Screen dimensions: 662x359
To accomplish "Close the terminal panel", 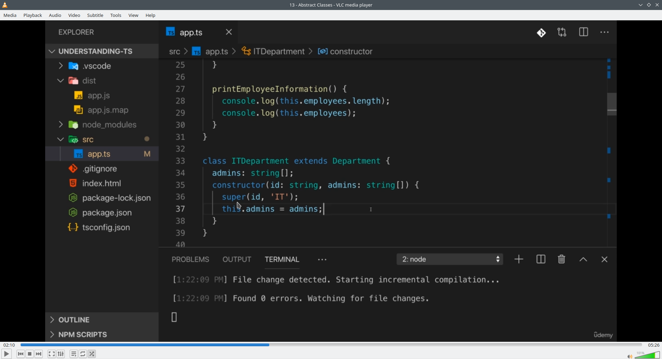I will (x=604, y=259).
